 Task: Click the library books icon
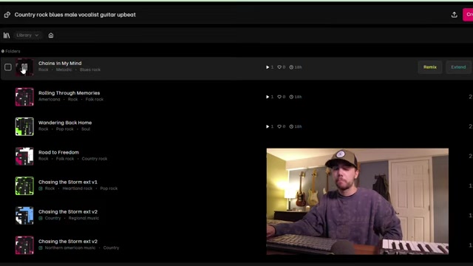point(7,35)
